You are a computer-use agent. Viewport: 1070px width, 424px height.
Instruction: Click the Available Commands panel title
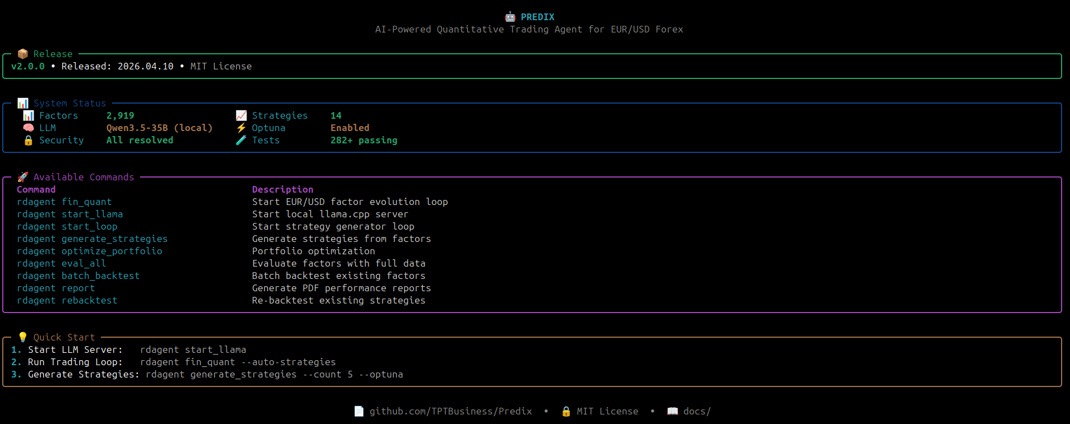coord(84,177)
